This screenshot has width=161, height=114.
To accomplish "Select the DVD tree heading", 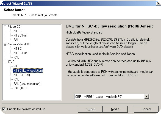I will 11,62.
